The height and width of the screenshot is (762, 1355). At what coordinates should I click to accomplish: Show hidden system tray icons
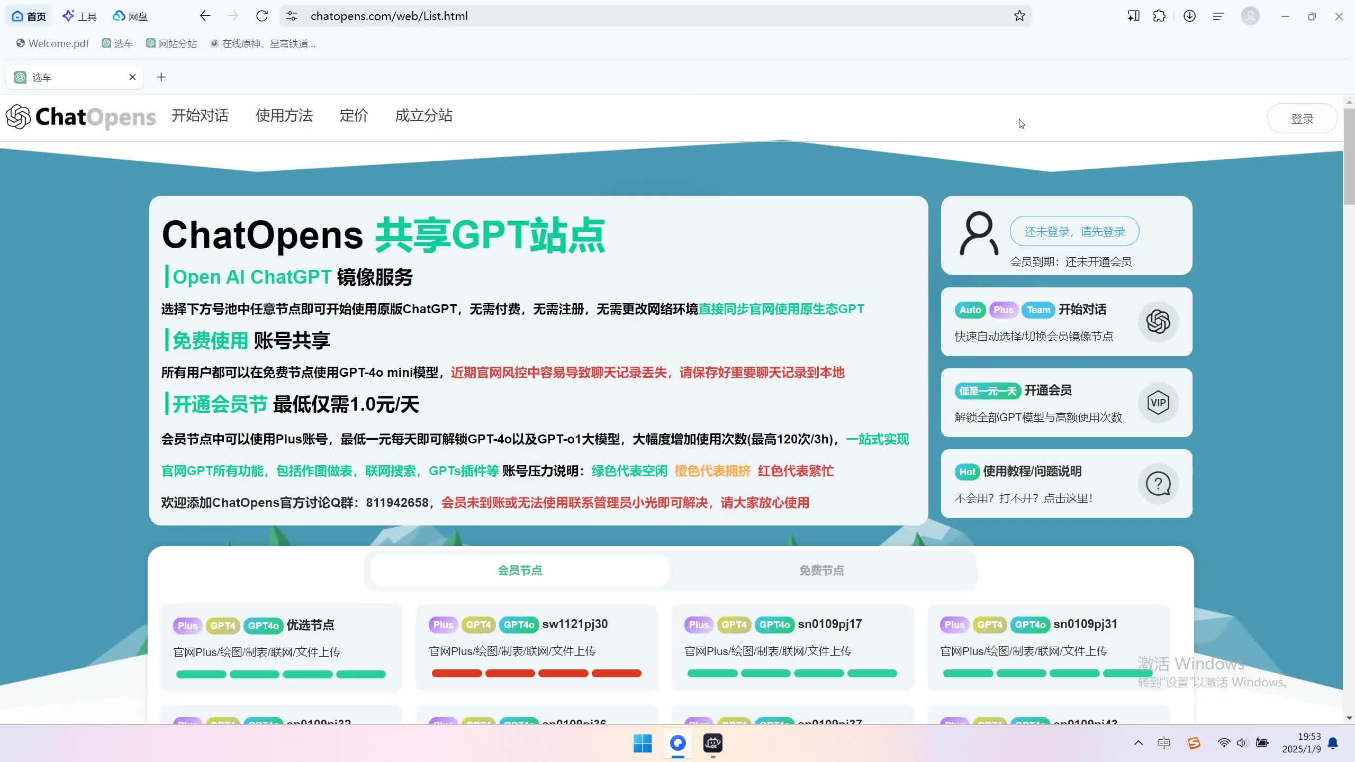(1139, 743)
